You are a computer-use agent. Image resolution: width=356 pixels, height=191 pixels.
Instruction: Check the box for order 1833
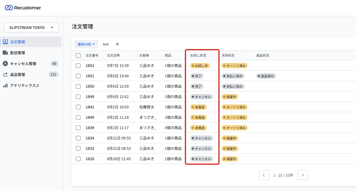point(78,148)
